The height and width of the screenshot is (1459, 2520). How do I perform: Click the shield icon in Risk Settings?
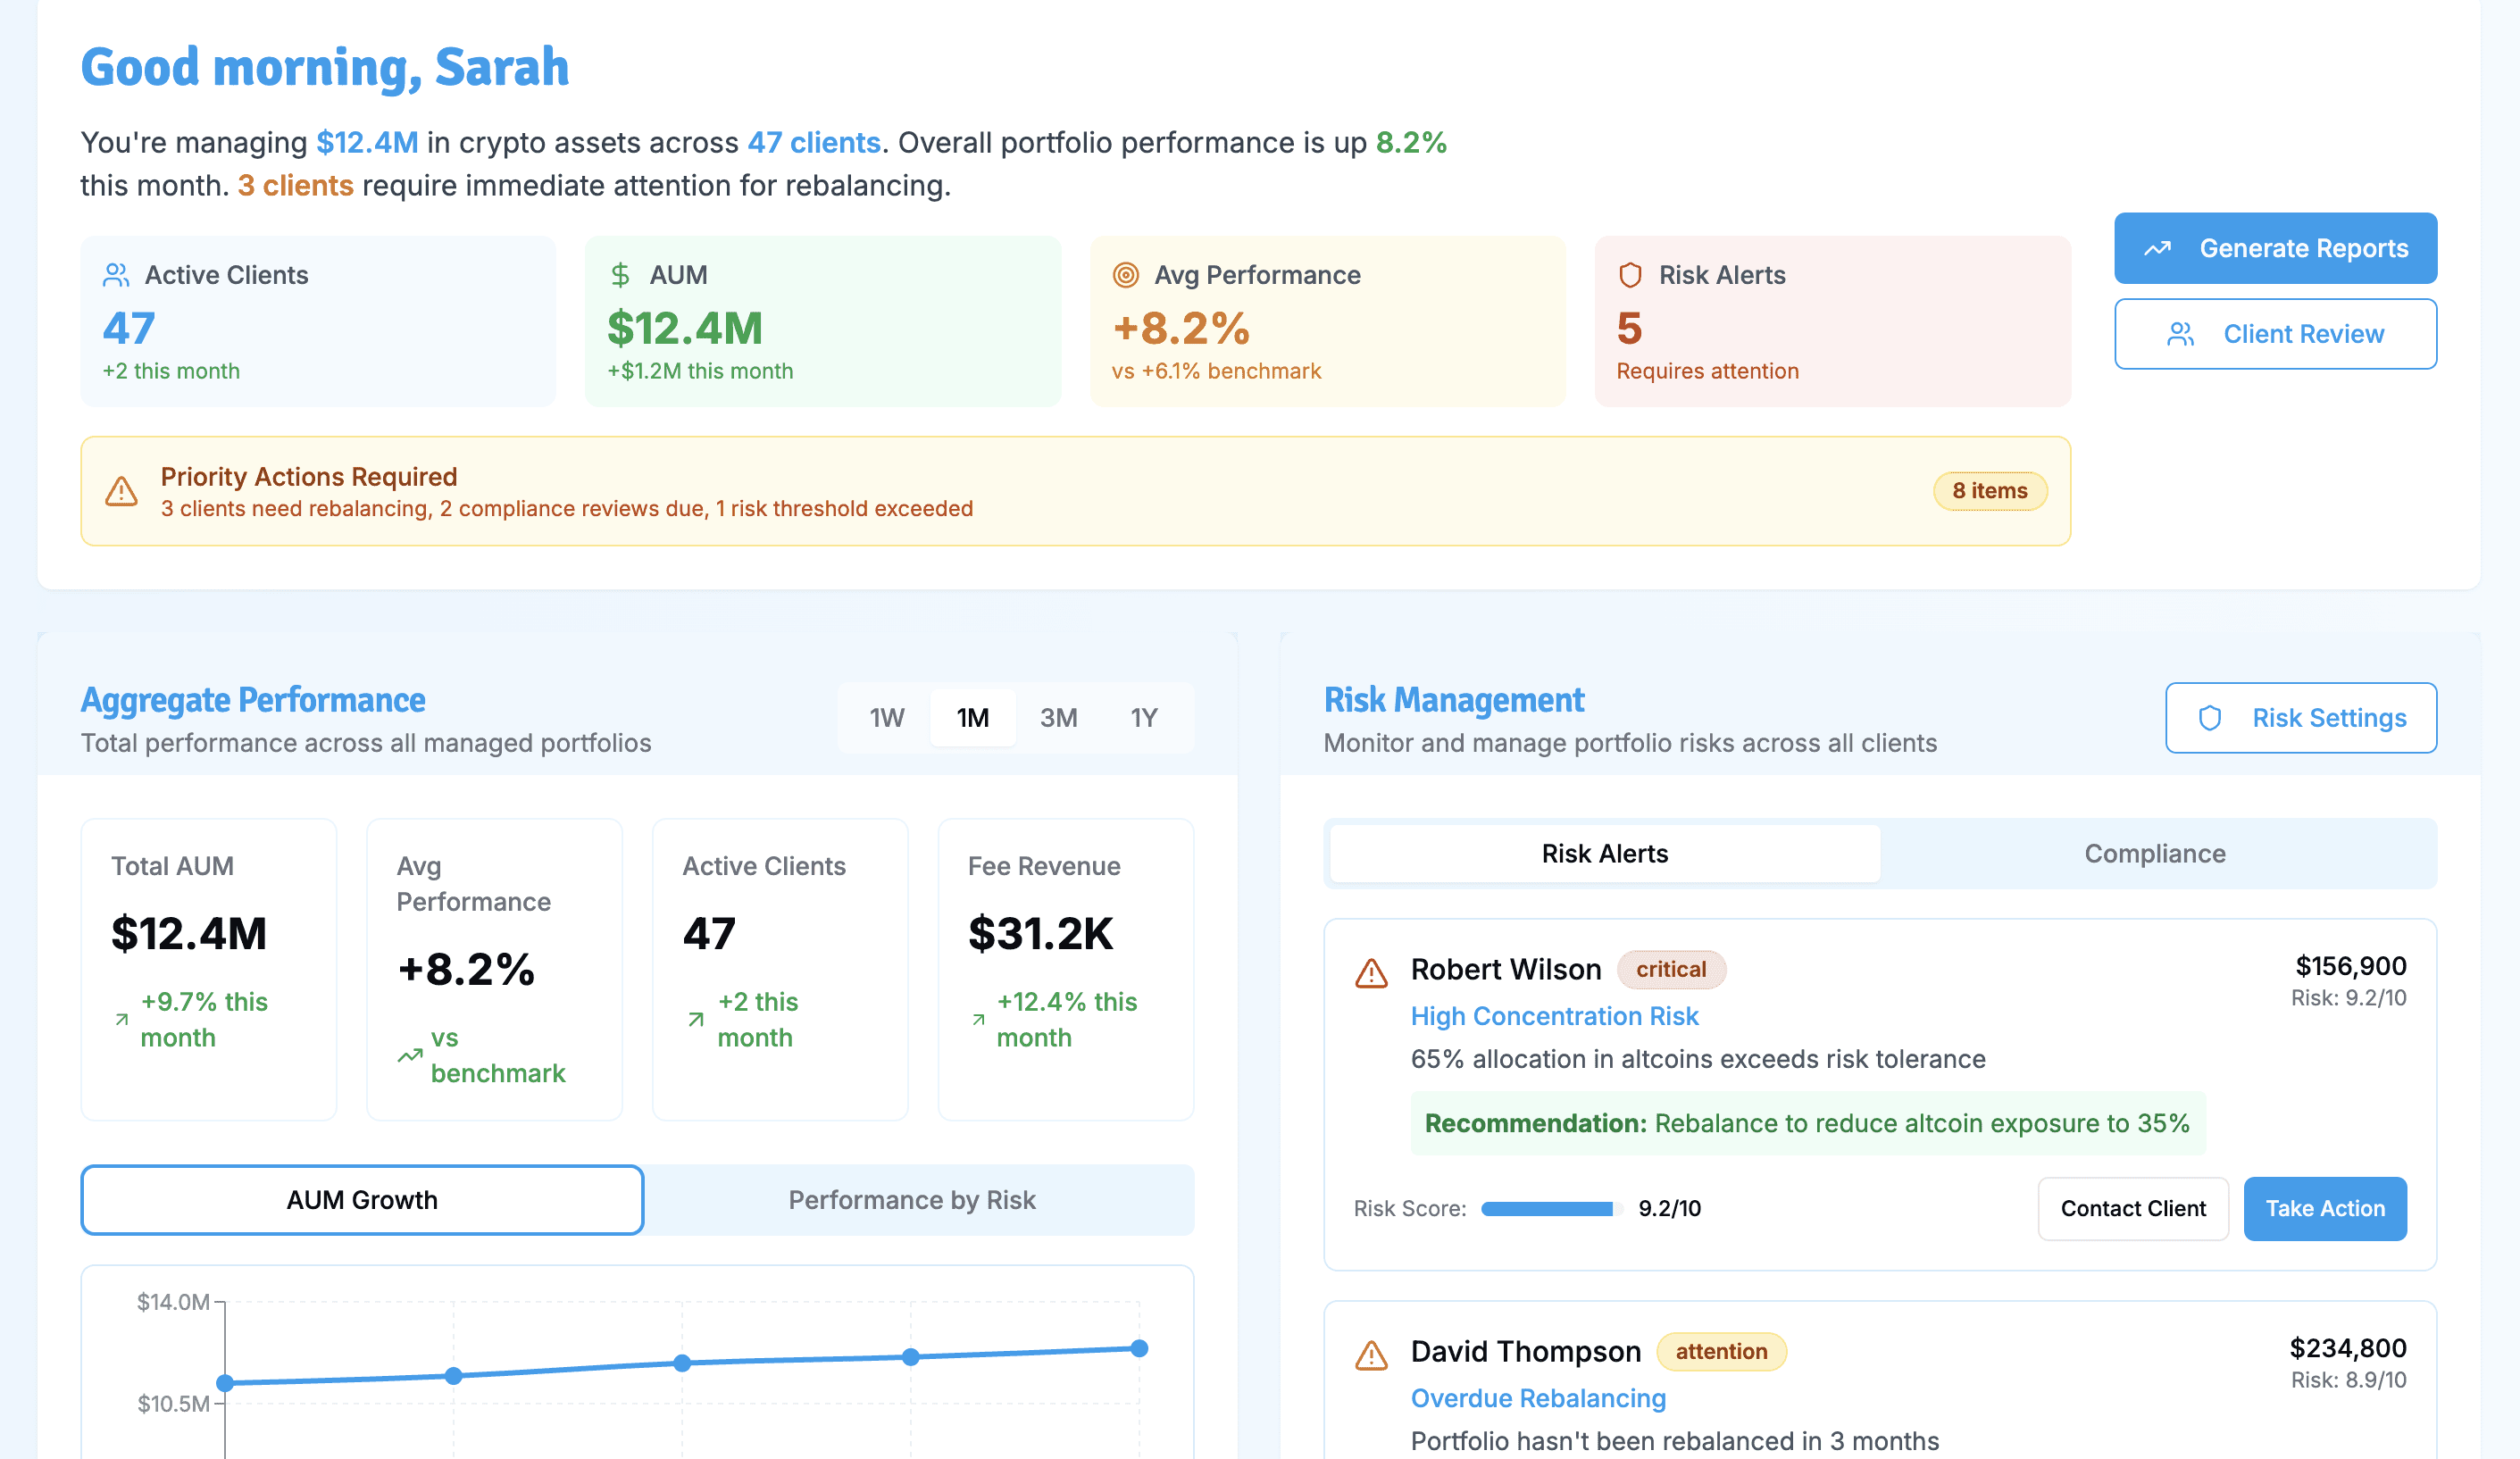coord(2210,718)
